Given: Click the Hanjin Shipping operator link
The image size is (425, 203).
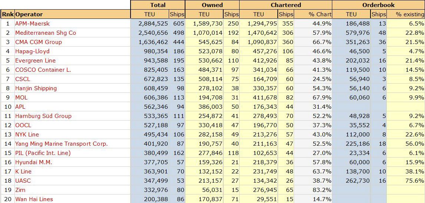Looking at the screenshot, I should coord(36,88).
